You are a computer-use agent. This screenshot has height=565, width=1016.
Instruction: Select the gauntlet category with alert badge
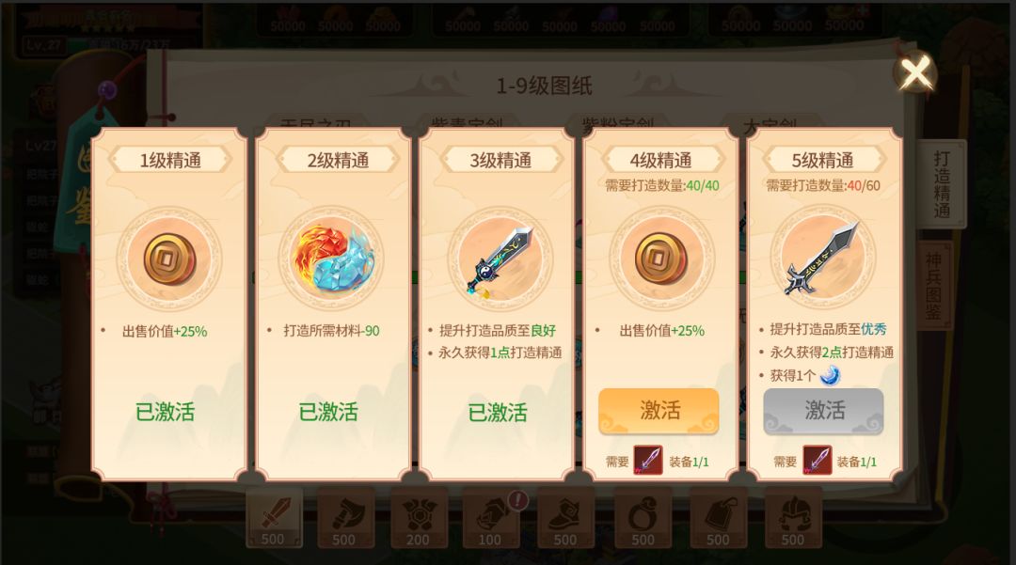pyautogui.click(x=490, y=518)
